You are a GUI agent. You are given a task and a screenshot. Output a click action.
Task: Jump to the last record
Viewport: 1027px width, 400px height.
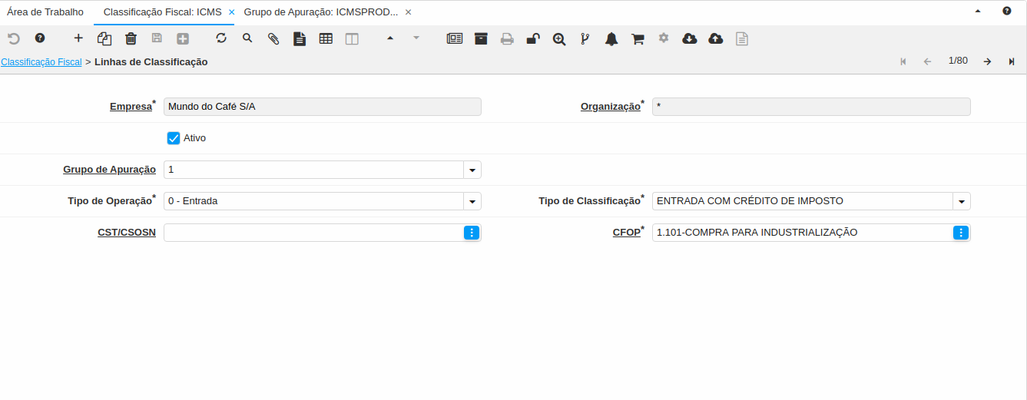point(1012,61)
